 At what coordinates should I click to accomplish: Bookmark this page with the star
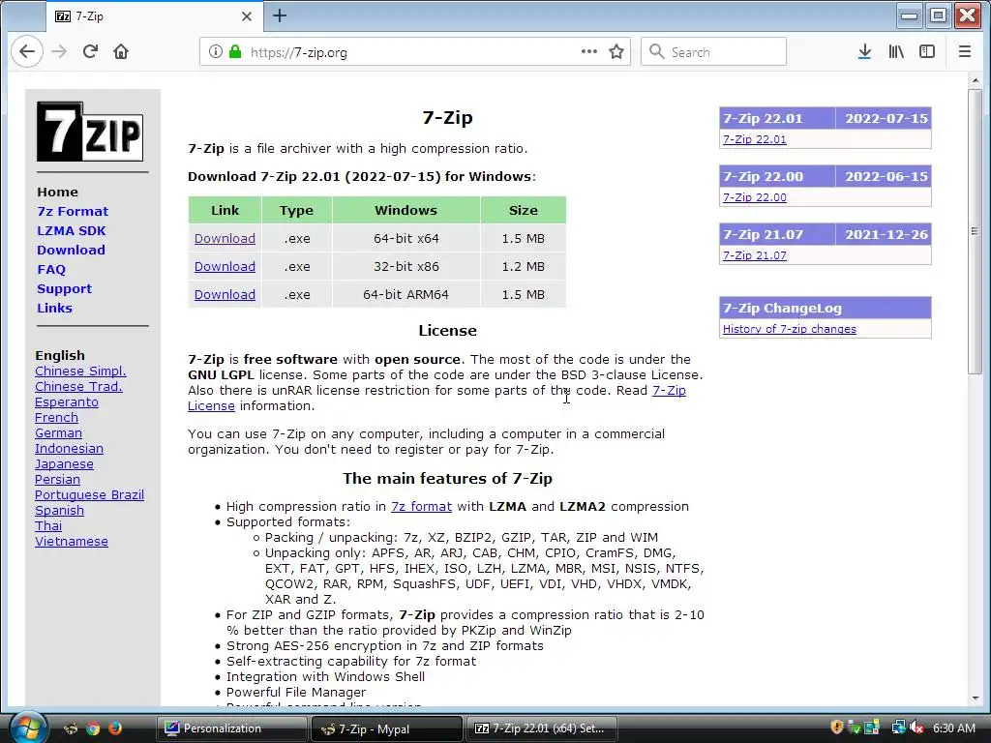coord(616,52)
